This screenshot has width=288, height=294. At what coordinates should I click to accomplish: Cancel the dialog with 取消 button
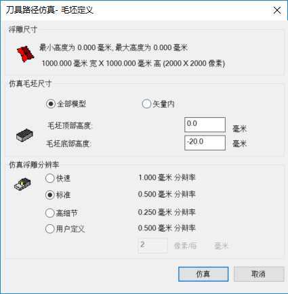pos(259,274)
